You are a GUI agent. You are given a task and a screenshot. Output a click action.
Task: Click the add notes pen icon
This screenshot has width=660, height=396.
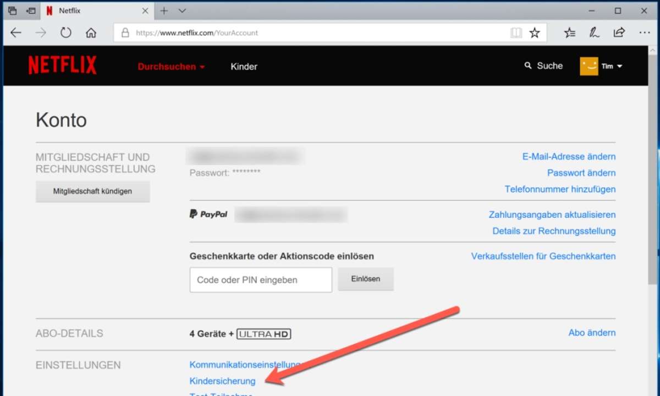tap(595, 33)
